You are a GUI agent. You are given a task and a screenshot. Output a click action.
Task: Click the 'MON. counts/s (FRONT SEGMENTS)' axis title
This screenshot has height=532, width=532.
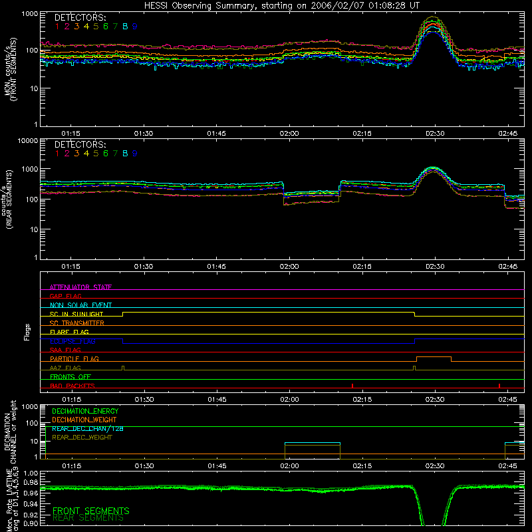[11, 69]
